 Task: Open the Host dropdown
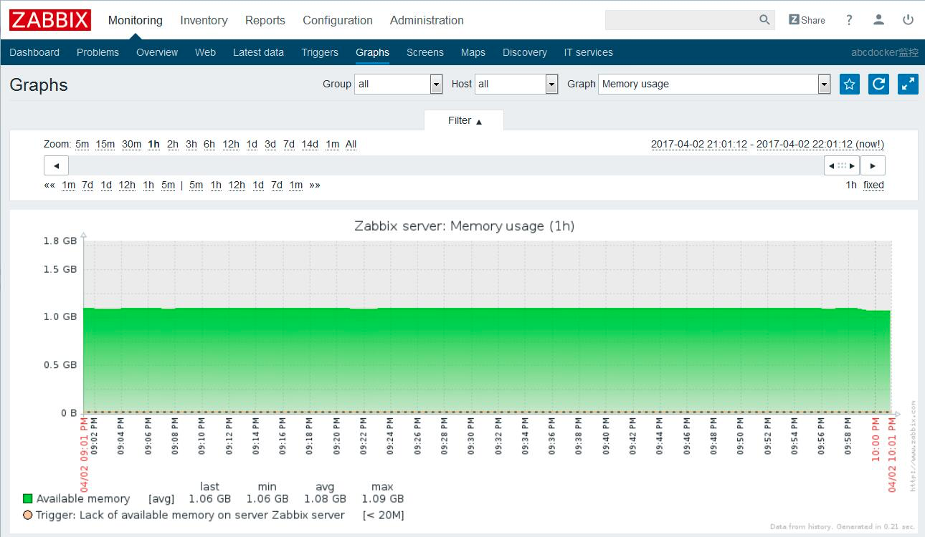click(516, 84)
